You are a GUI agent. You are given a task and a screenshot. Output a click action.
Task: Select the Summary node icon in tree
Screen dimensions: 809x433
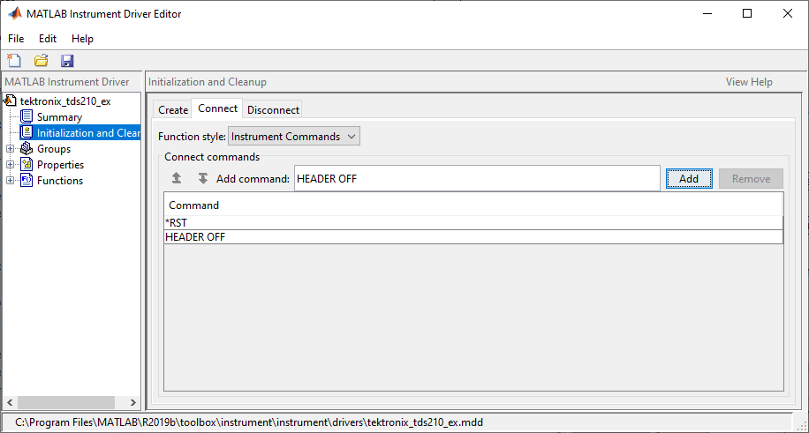(x=26, y=117)
